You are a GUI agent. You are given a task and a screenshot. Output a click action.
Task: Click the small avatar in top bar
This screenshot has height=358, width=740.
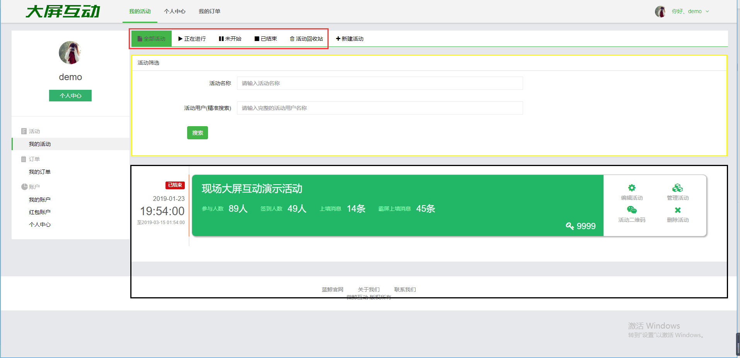click(x=660, y=12)
